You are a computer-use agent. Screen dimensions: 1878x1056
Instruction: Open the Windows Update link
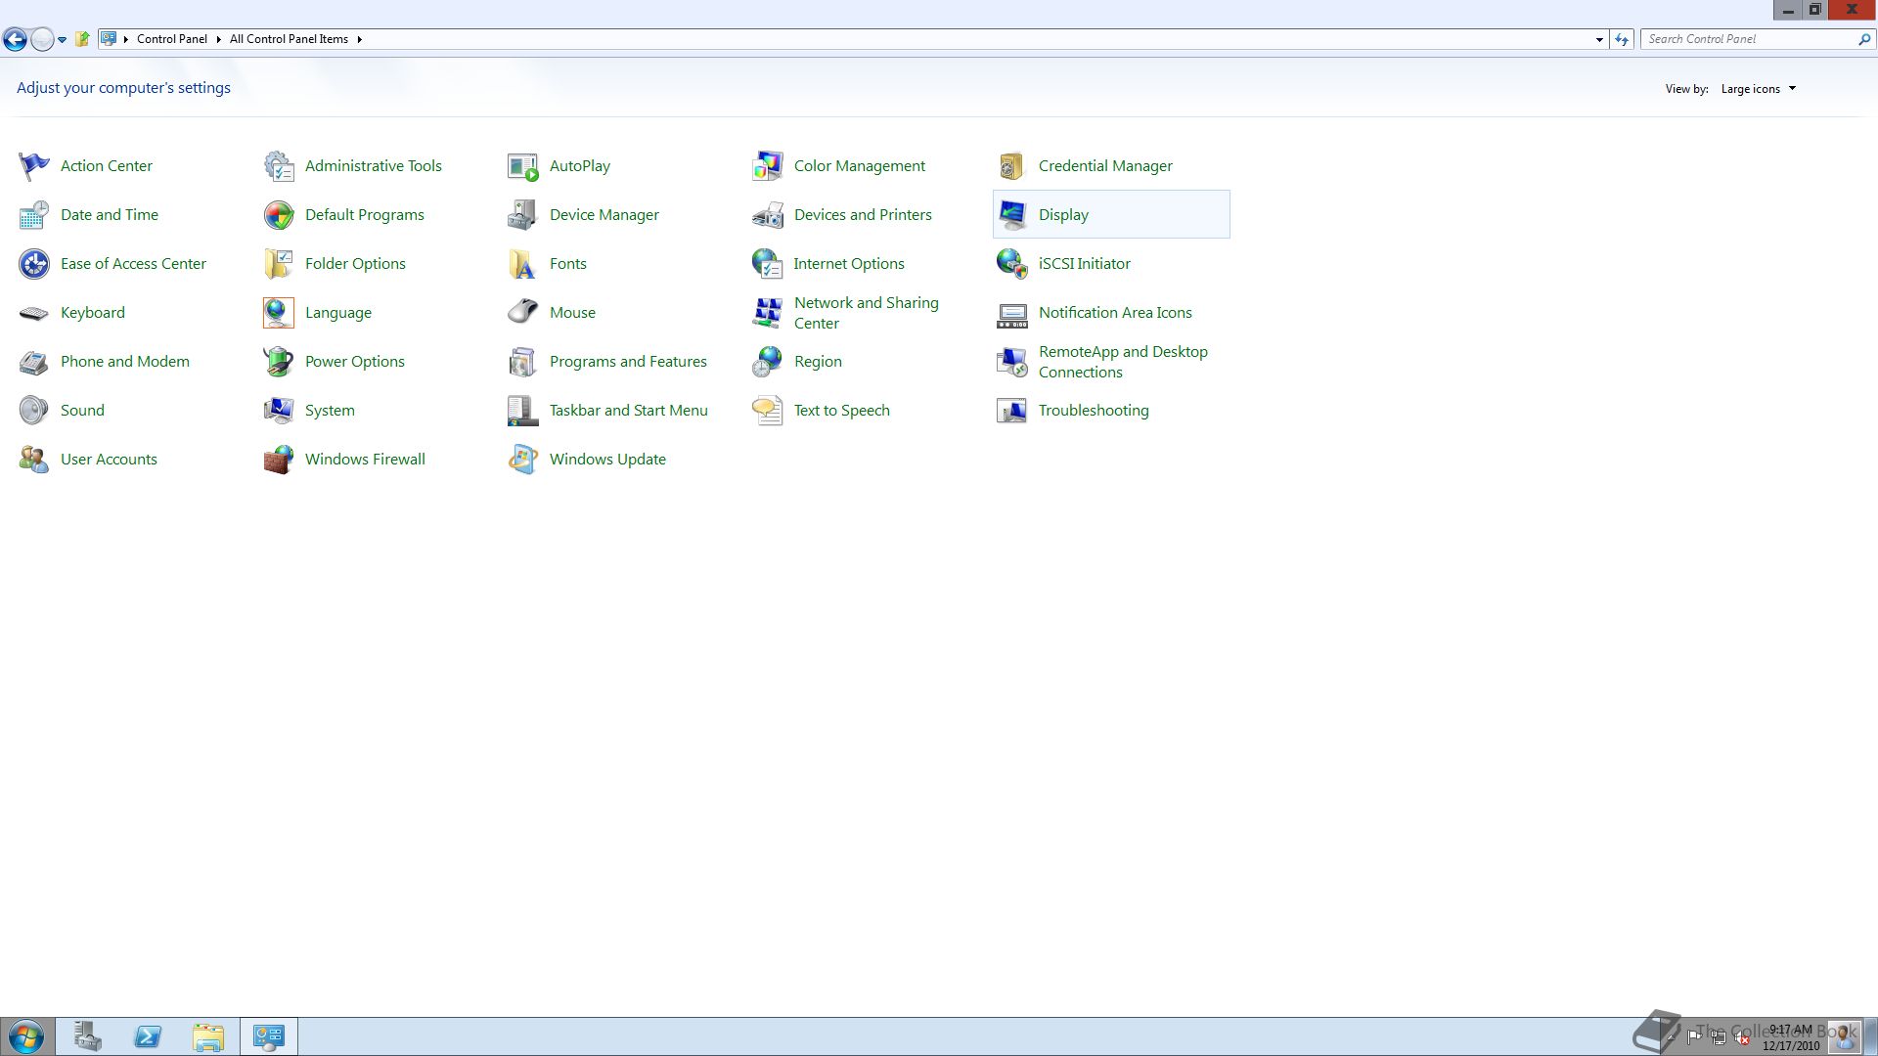[607, 460]
